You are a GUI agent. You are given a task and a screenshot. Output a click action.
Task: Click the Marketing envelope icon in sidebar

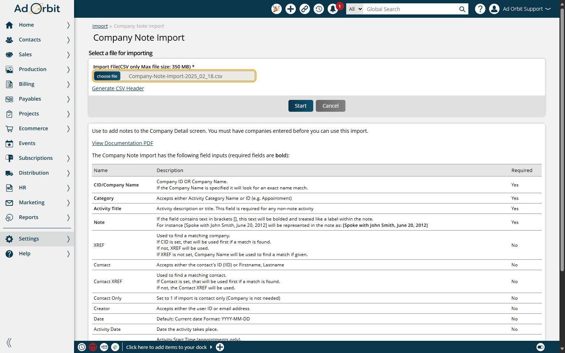pyautogui.click(x=9, y=202)
